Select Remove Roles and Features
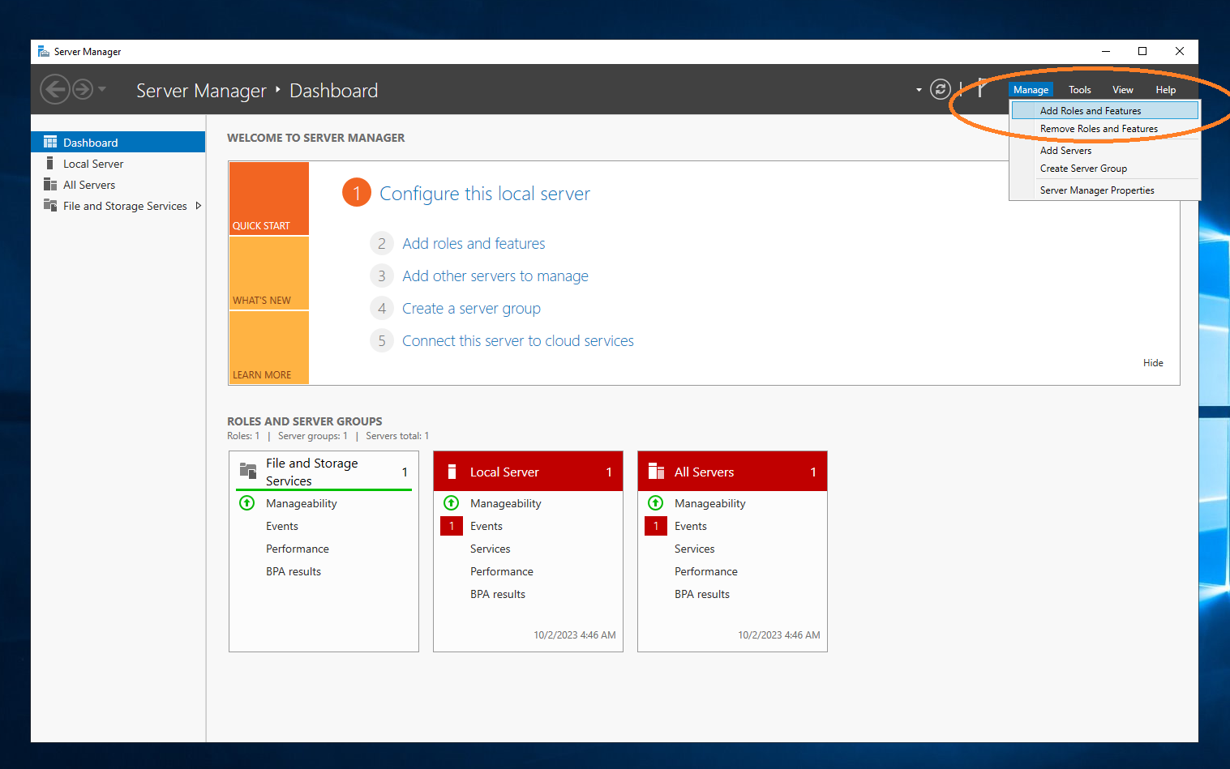The image size is (1230, 769). 1099,128
